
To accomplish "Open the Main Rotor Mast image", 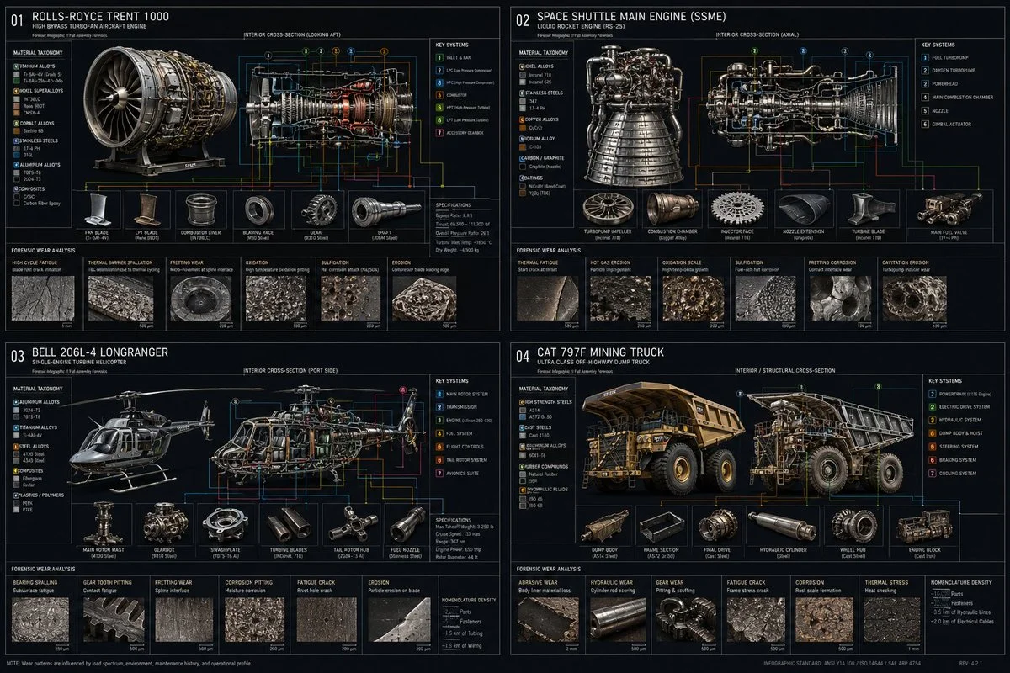I will [104, 524].
